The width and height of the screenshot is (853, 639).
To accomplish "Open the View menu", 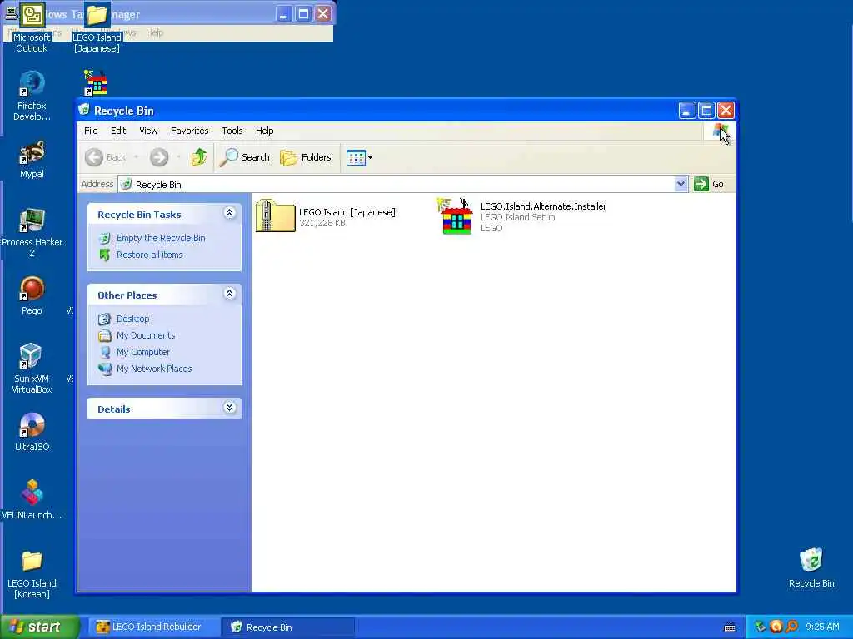I will click(148, 131).
